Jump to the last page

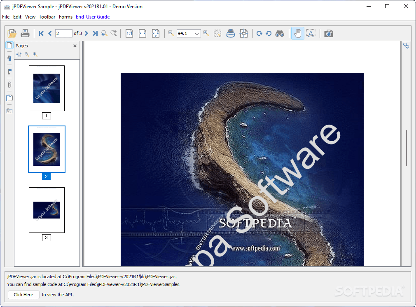95,33
